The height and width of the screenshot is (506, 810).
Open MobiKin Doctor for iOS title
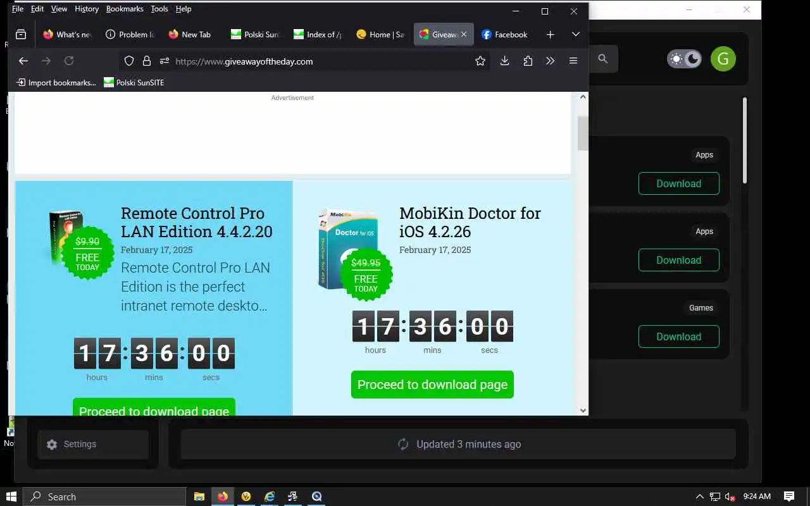[470, 222]
